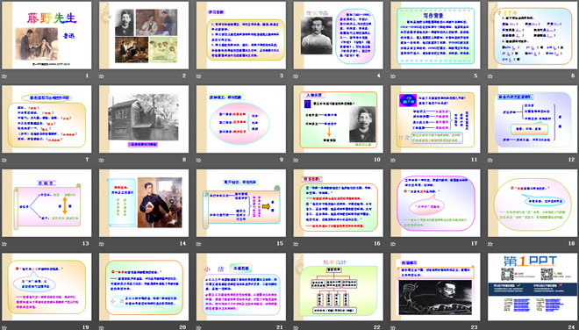Select the 板书设计 slide 22
The width and height of the screenshot is (579, 330).
(x=338, y=287)
